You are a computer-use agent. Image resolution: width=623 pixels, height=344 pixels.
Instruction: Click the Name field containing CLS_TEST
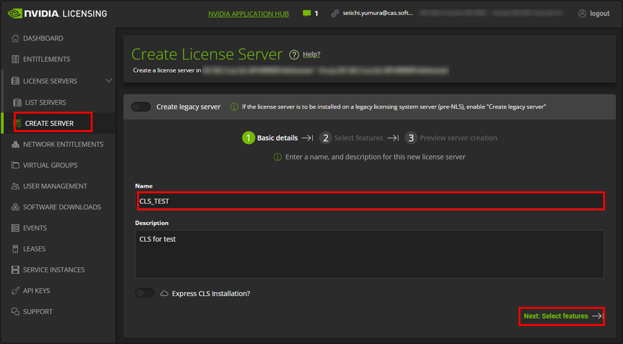[370, 201]
